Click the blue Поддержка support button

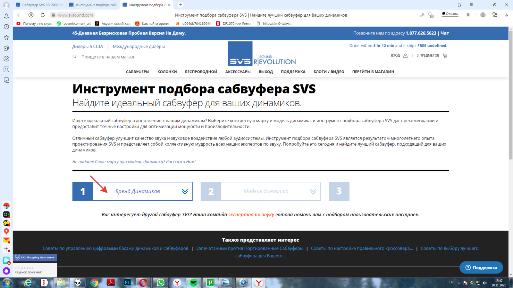pyautogui.click(x=481, y=268)
